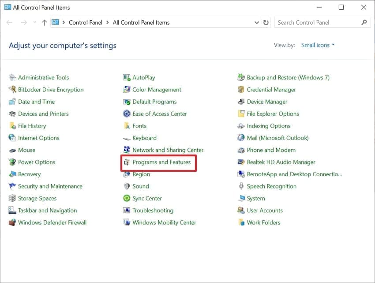Open the recent pages history chevron
Viewport: 375px width, 283px height.
(x=34, y=22)
